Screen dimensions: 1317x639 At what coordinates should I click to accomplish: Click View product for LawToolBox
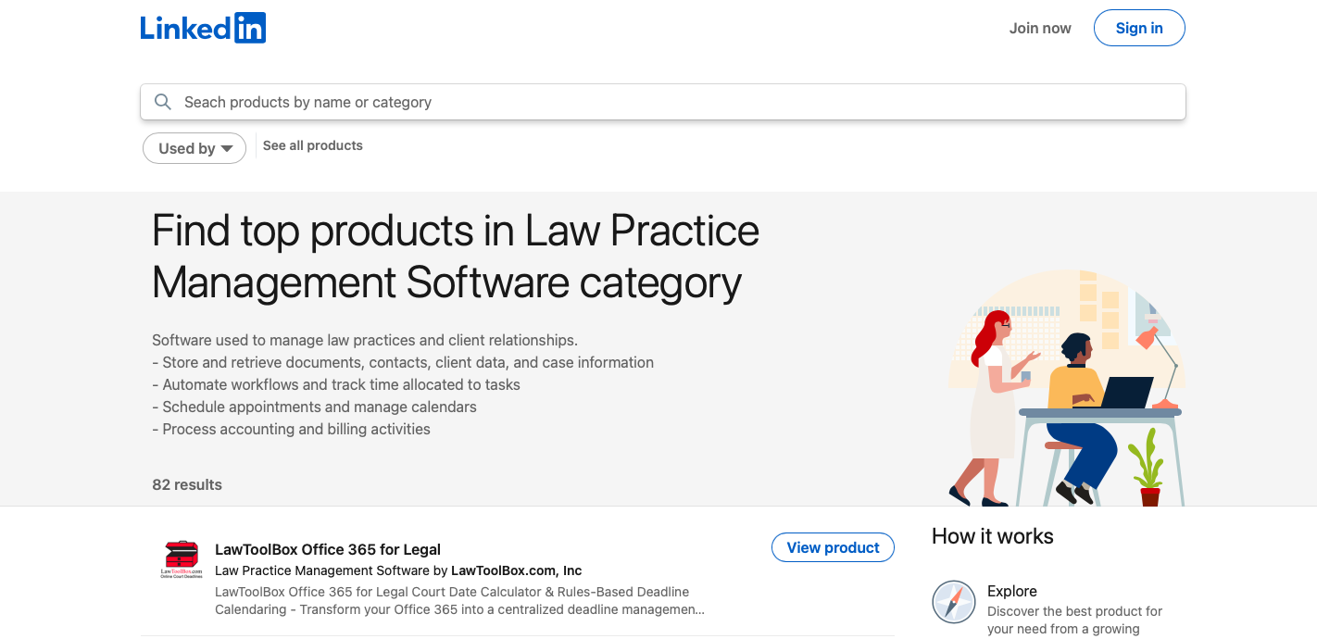832,547
